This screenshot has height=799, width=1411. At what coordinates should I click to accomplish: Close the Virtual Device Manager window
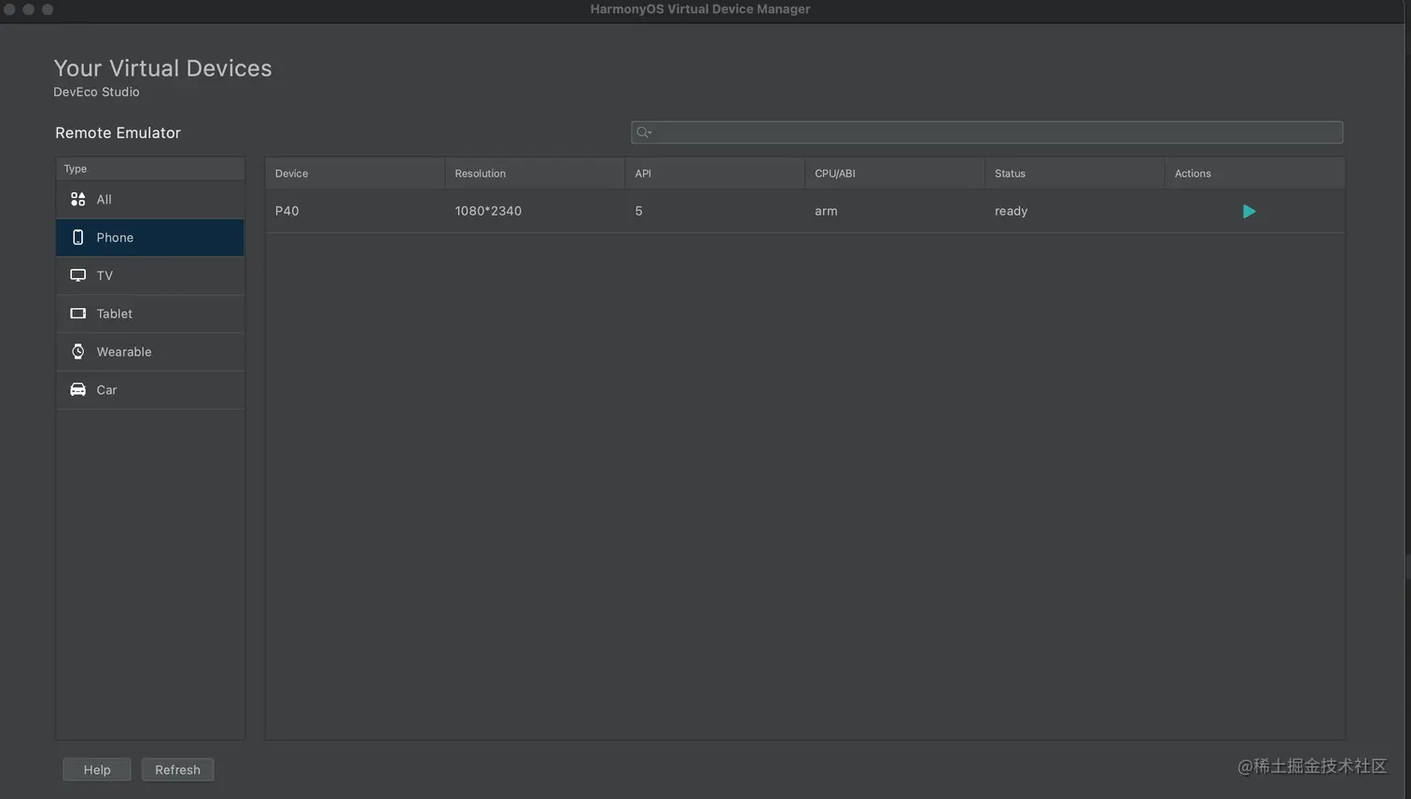pos(9,9)
